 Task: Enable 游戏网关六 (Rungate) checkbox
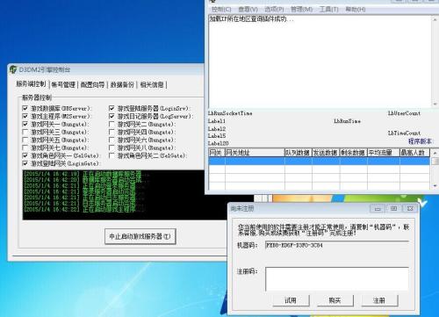112,140
